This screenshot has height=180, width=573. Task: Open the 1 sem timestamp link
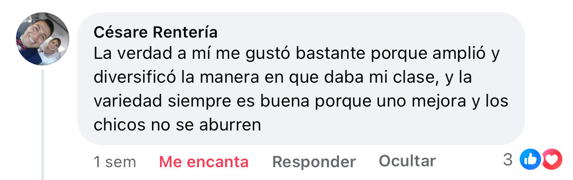(115, 162)
